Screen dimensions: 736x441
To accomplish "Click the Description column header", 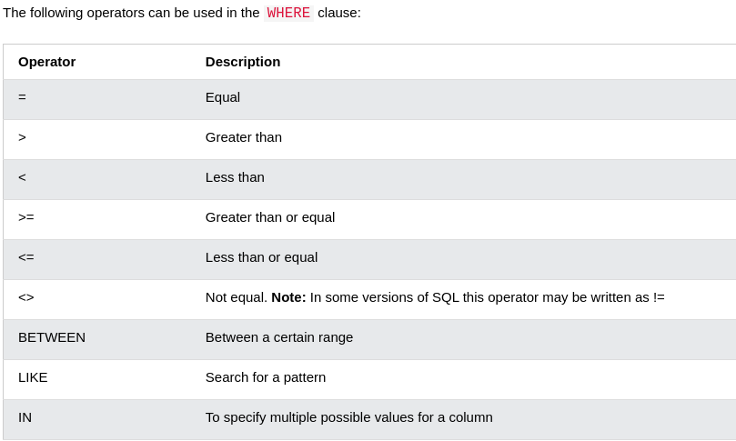I will [x=243, y=62].
